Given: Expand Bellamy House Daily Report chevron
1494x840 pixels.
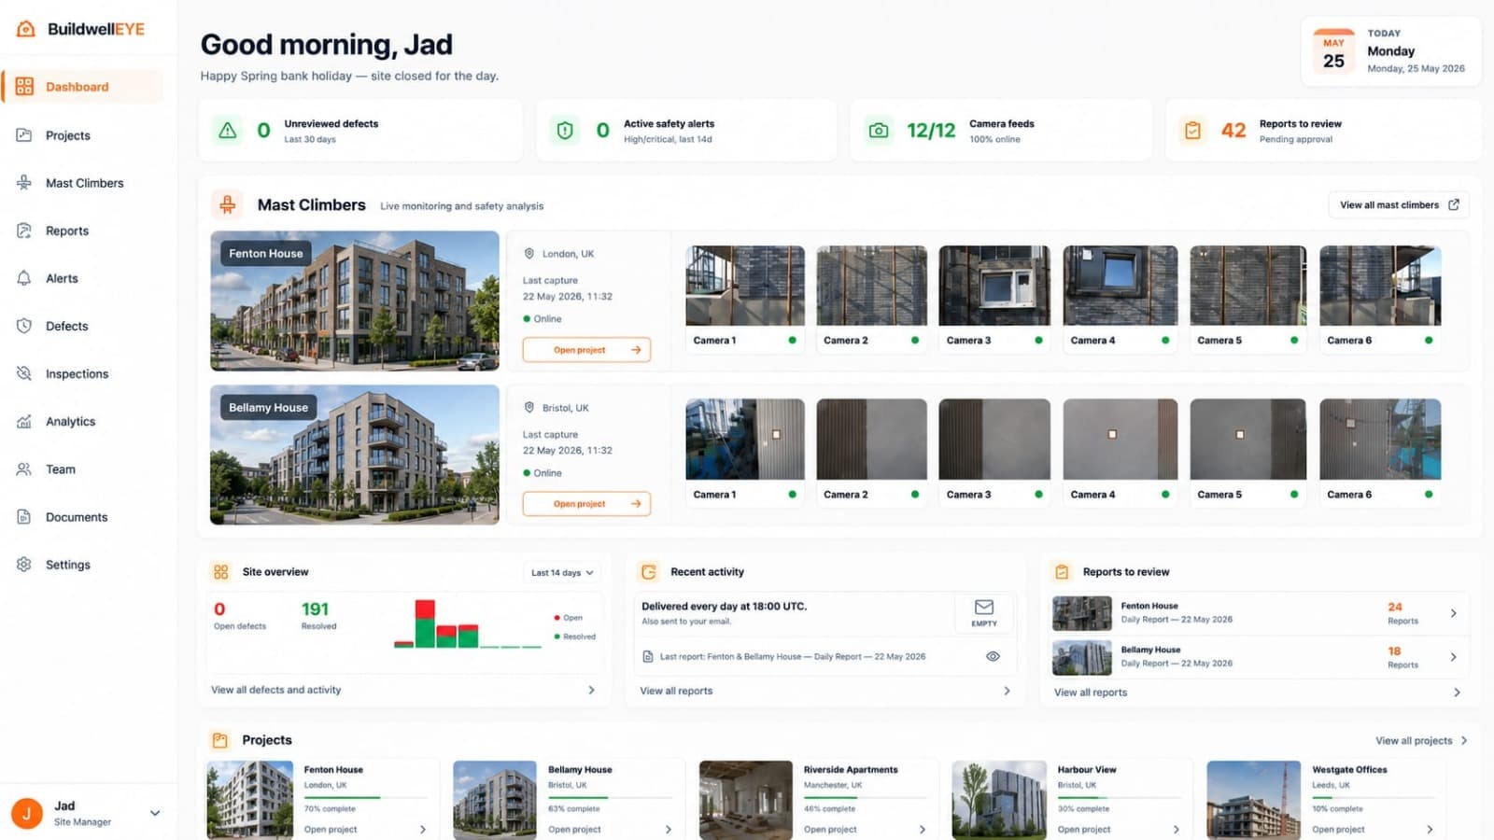Looking at the screenshot, I should (1453, 657).
